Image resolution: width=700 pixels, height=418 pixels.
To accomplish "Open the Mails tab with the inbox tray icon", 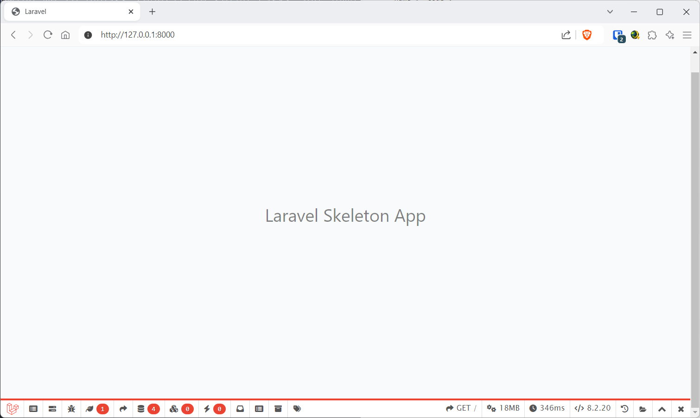I will [240, 409].
